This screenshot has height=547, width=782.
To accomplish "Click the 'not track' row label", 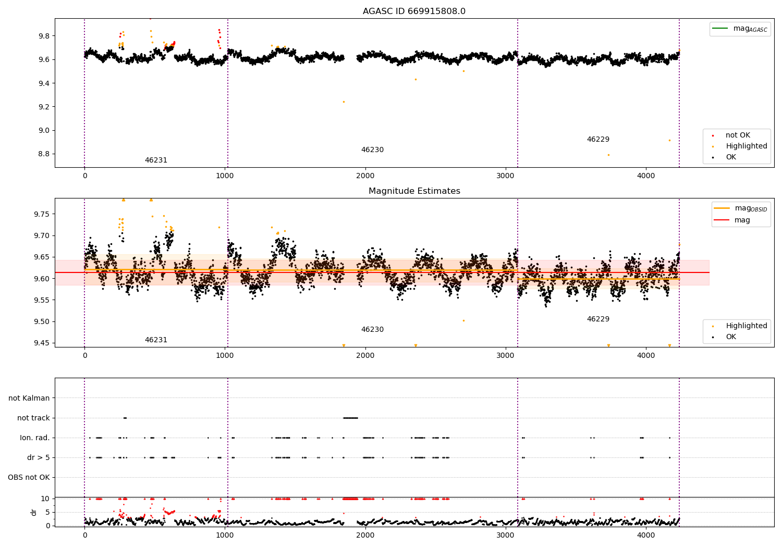I will pyautogui.click(x=33, y=418).
